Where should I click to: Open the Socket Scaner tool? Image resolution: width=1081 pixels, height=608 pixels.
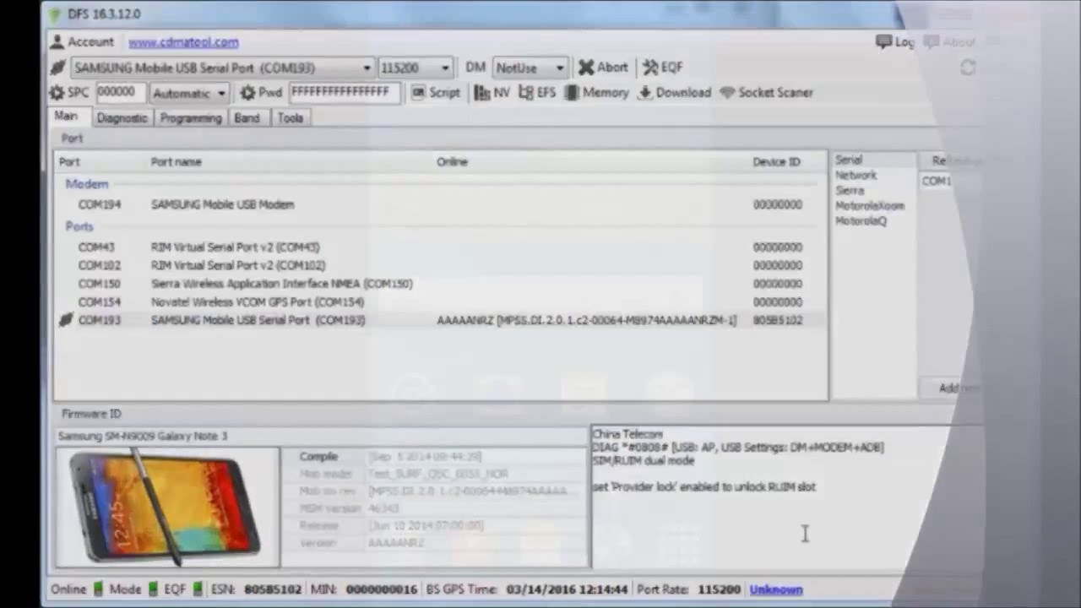[766, 93]
